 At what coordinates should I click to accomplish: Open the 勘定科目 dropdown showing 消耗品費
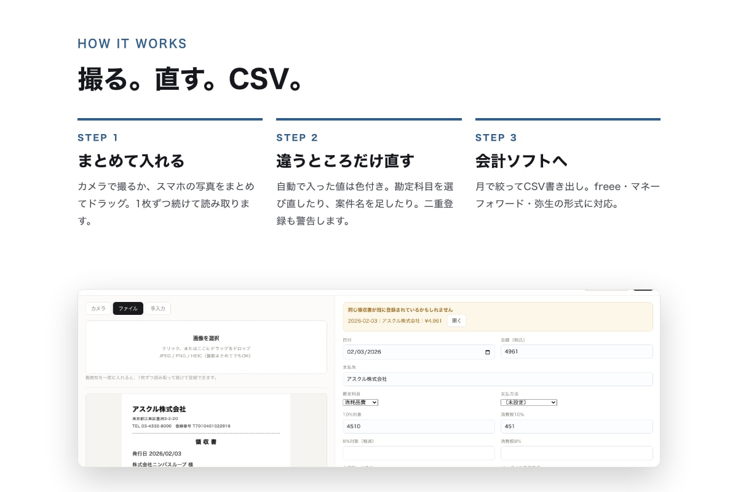360,402
